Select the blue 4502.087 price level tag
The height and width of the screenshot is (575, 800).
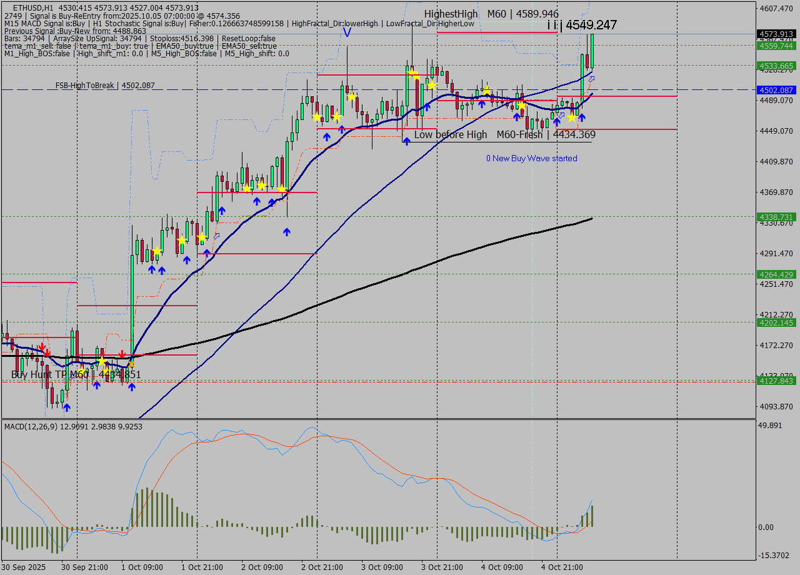776,90
